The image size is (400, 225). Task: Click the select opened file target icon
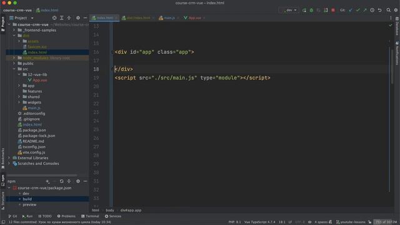[54, 18]
